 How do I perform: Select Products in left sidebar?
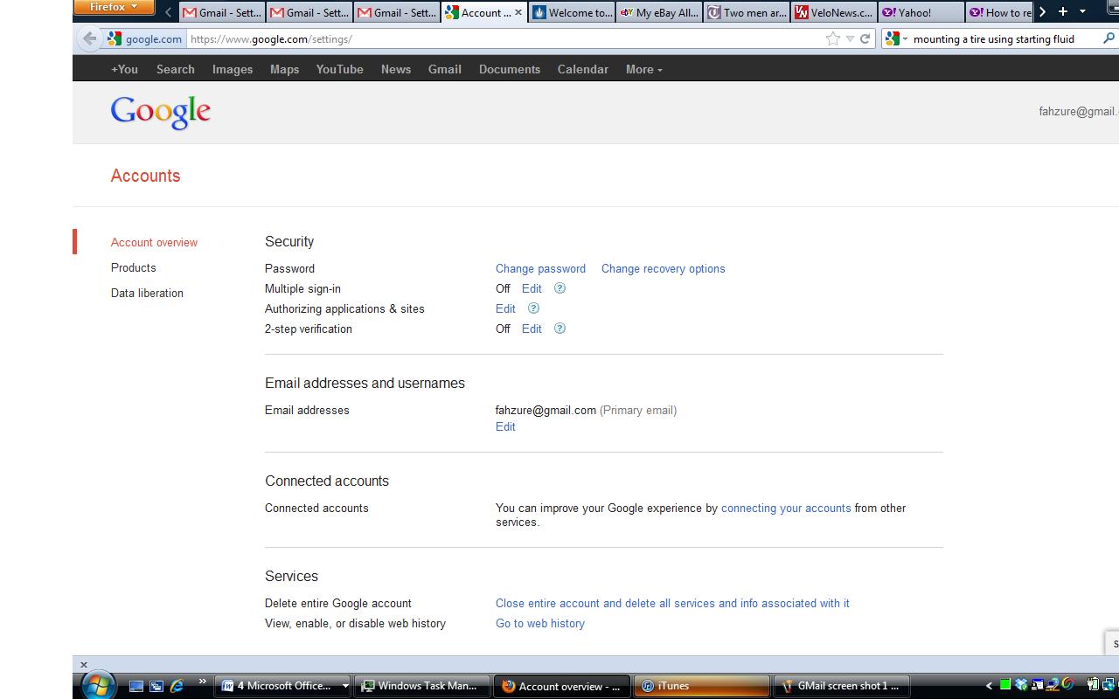pos(134,267)
